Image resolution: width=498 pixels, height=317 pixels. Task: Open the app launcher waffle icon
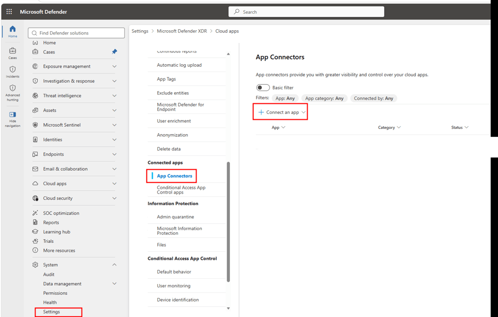tap(9, 12)
